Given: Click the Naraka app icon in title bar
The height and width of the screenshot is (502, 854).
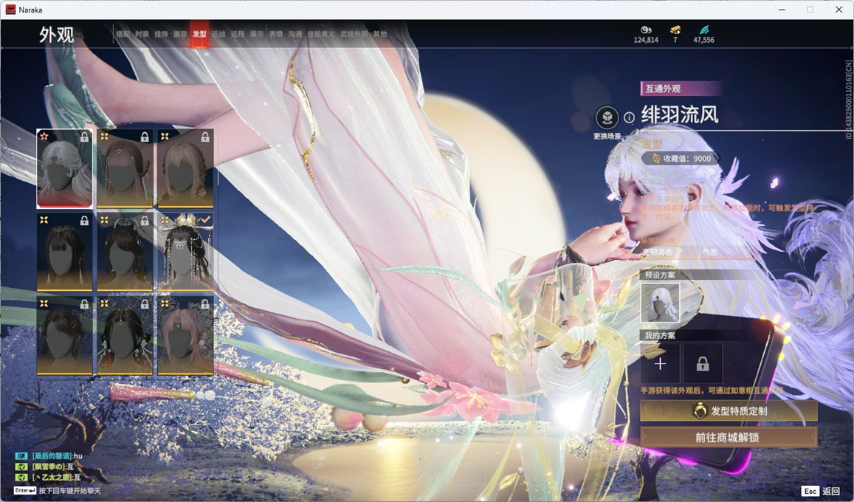Looking at the screenshot, I should tap(10, 10).
